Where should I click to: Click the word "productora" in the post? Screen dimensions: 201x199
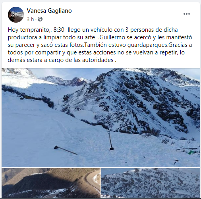click(22, 37)
